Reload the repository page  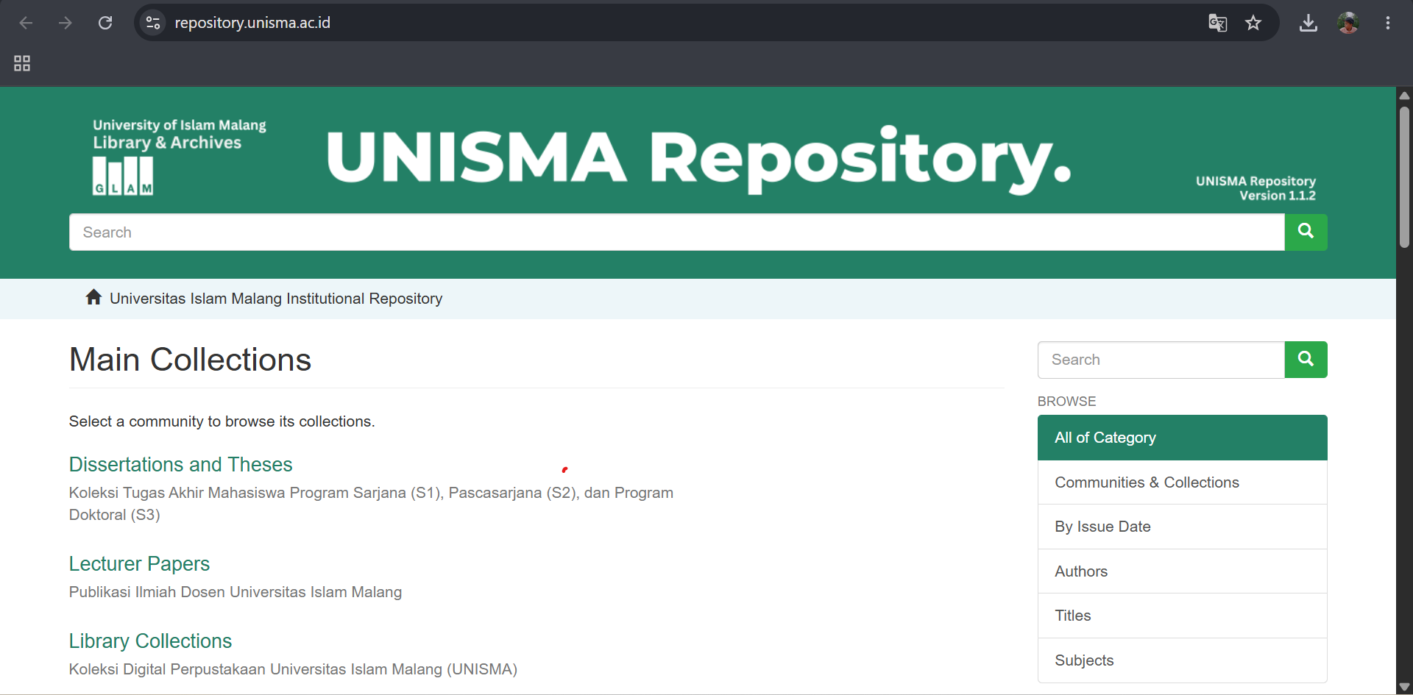[x=105, y=23]
